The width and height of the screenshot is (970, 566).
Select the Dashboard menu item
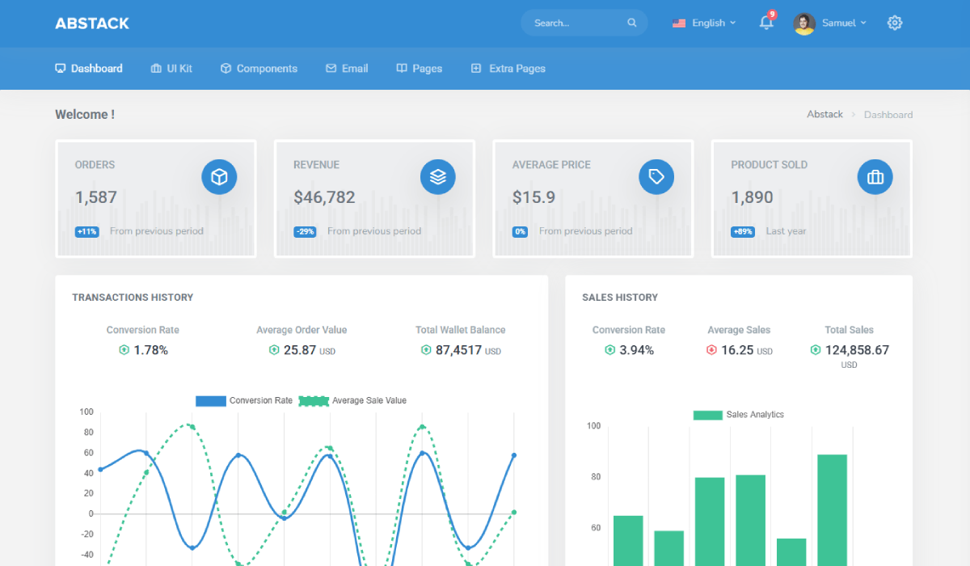click(89, 69)
